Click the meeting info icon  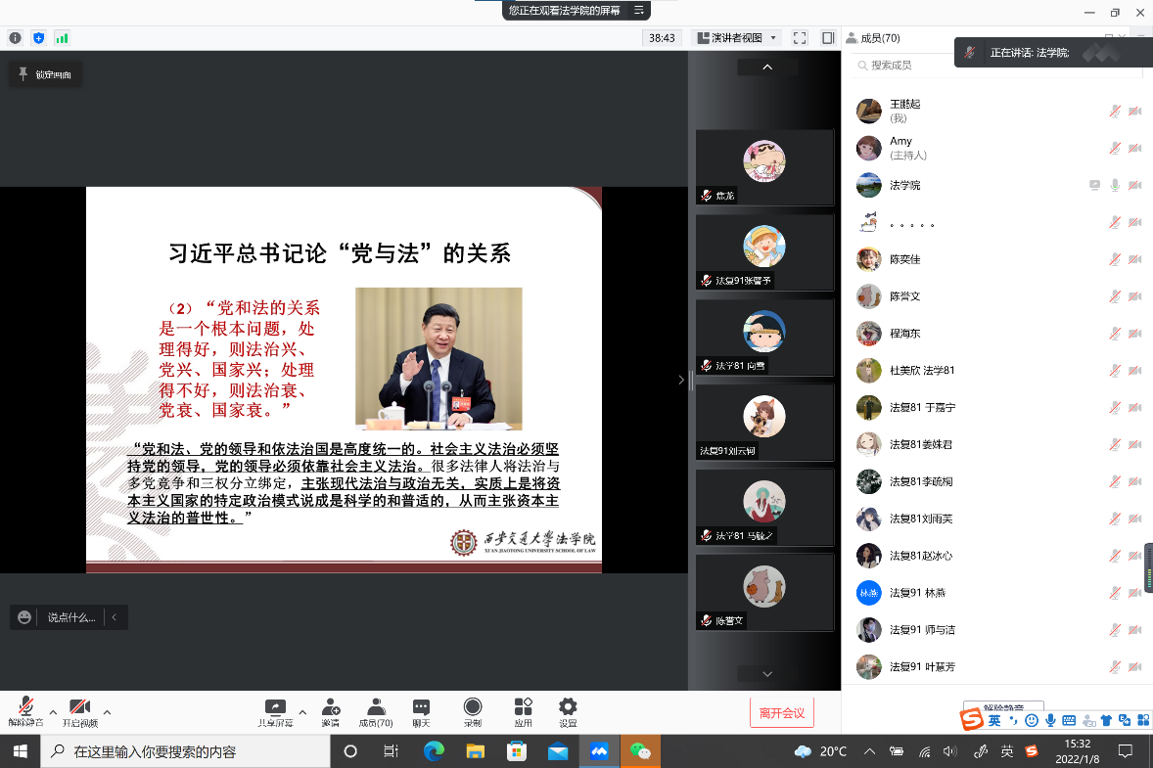click(15, 38)
